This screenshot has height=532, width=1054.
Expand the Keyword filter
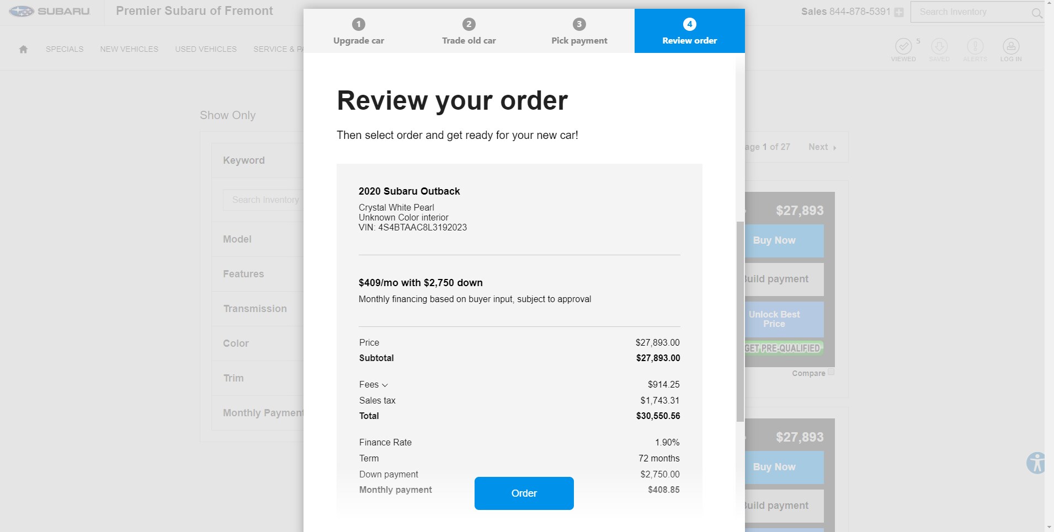(x=258, y=160)
